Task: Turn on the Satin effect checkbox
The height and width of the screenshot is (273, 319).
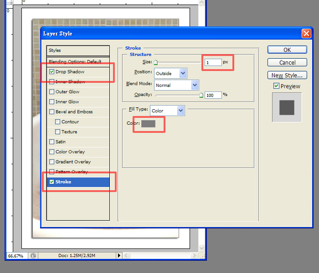Action: coord(52,142)
